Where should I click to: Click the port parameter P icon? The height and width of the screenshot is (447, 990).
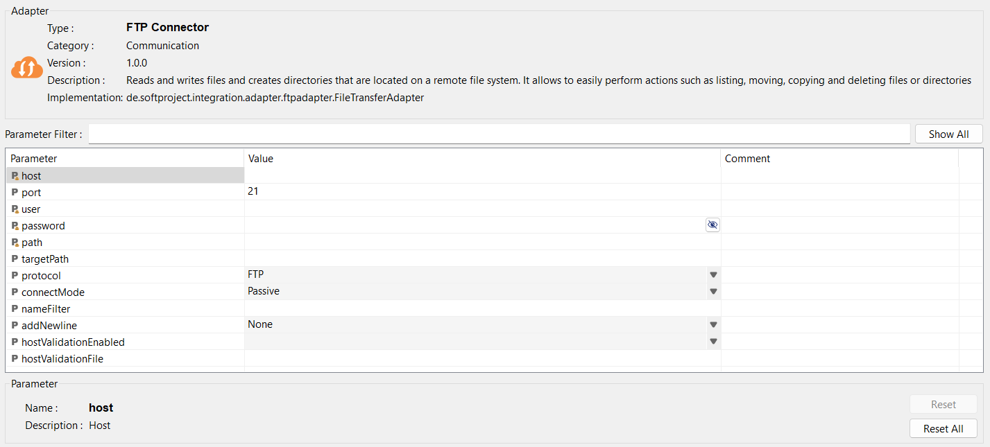15,193
